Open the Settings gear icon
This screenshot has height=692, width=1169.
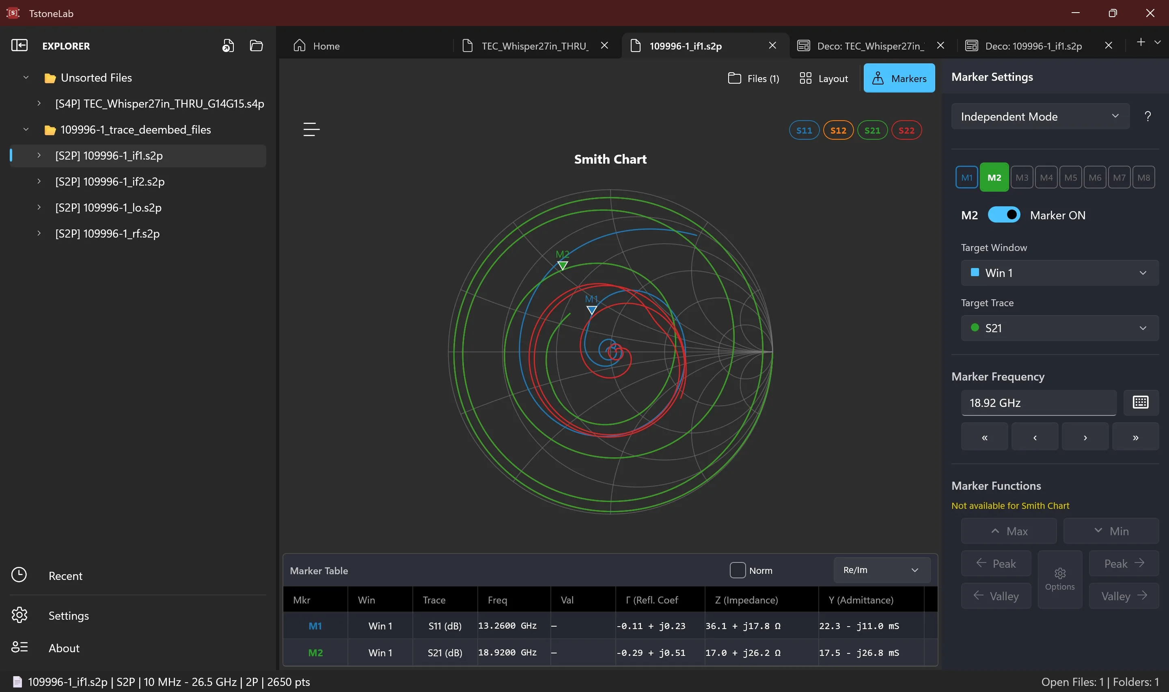[x=19, y=615]
